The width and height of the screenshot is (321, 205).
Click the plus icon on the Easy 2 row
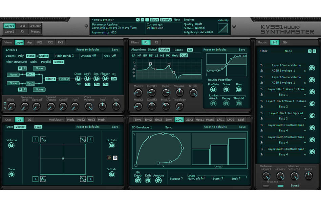pos(305,107)
